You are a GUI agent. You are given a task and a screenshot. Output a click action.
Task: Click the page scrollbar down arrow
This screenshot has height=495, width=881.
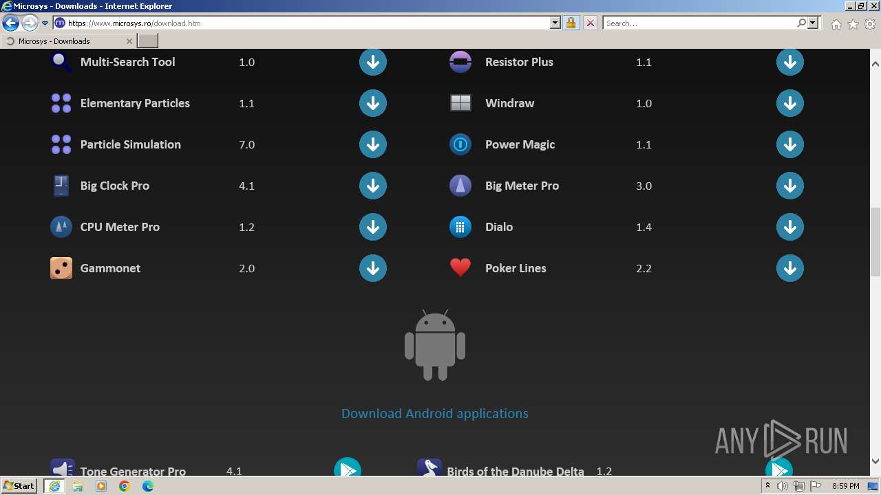pos(875,461)
